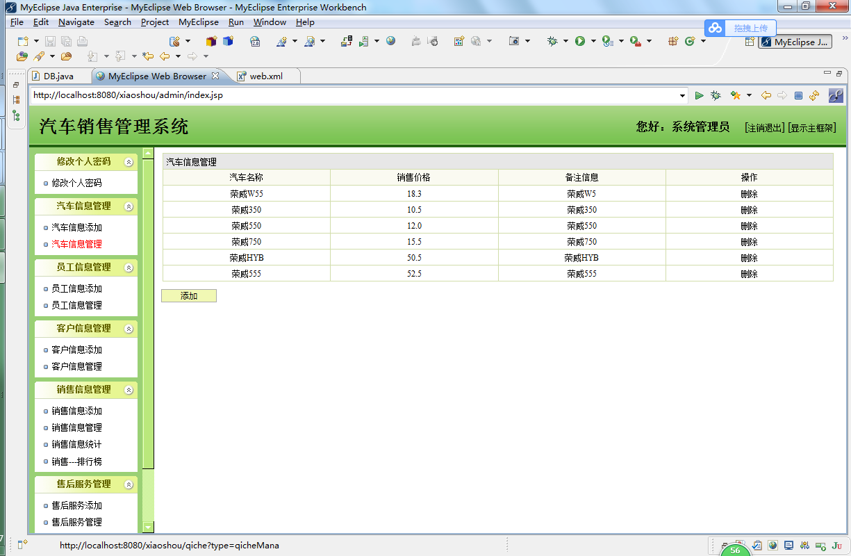Click sidebar scrollbar down arrow
Screen dimensions: 851x556
148,527
